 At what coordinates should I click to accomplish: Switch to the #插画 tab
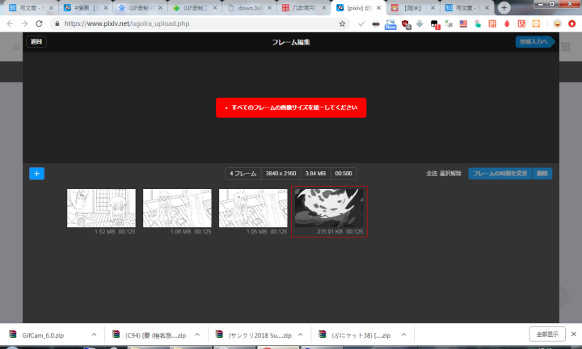[86, 8]
